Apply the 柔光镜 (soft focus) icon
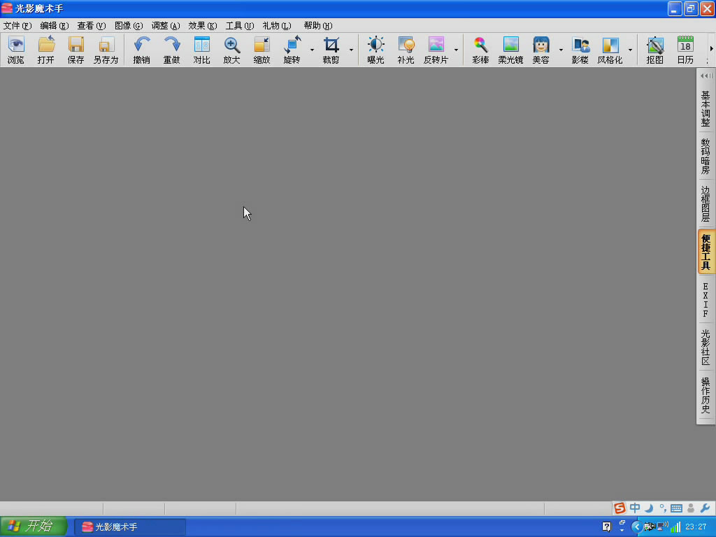 [x=510, y=50]
